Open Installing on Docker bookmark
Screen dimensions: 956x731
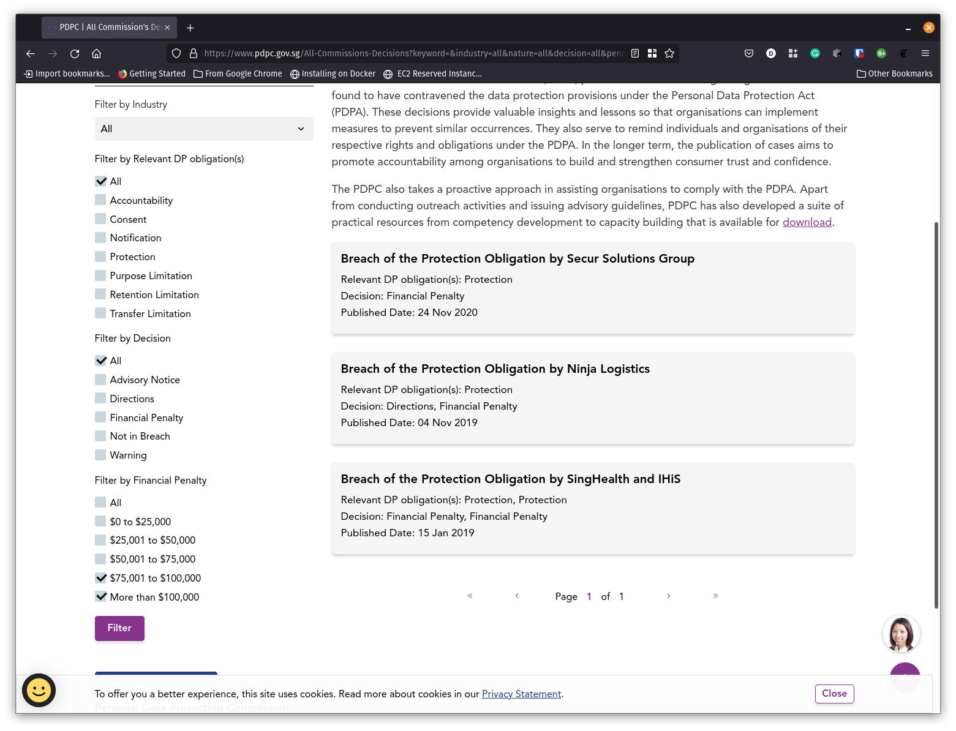pos(333,73)
